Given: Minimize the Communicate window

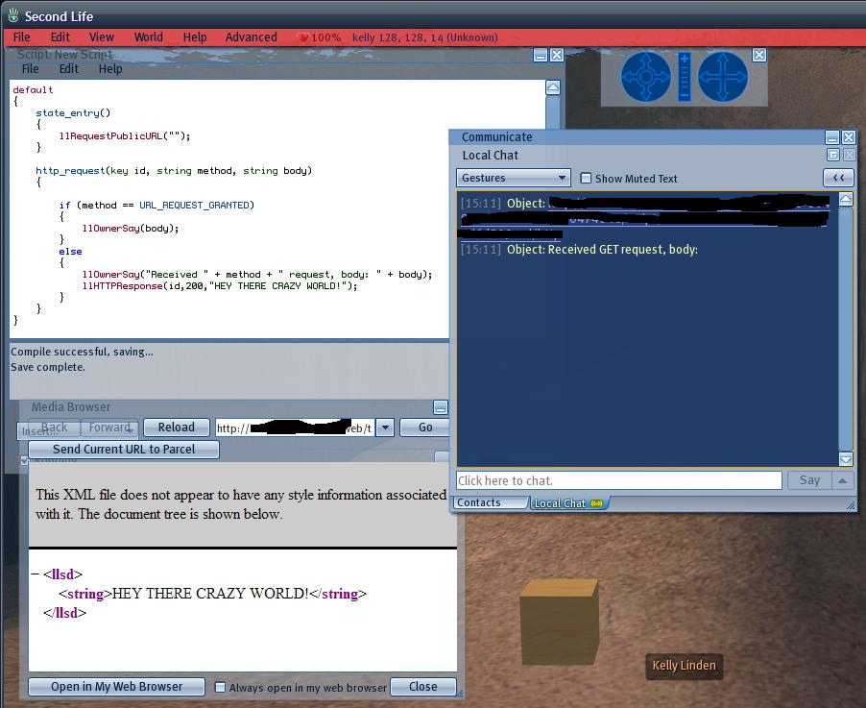Looking at the screenshot, I should pyautogui.click(x=832, y=137).
